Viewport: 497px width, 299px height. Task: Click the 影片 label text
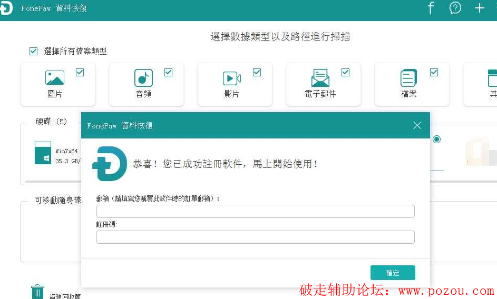point(232,94)
